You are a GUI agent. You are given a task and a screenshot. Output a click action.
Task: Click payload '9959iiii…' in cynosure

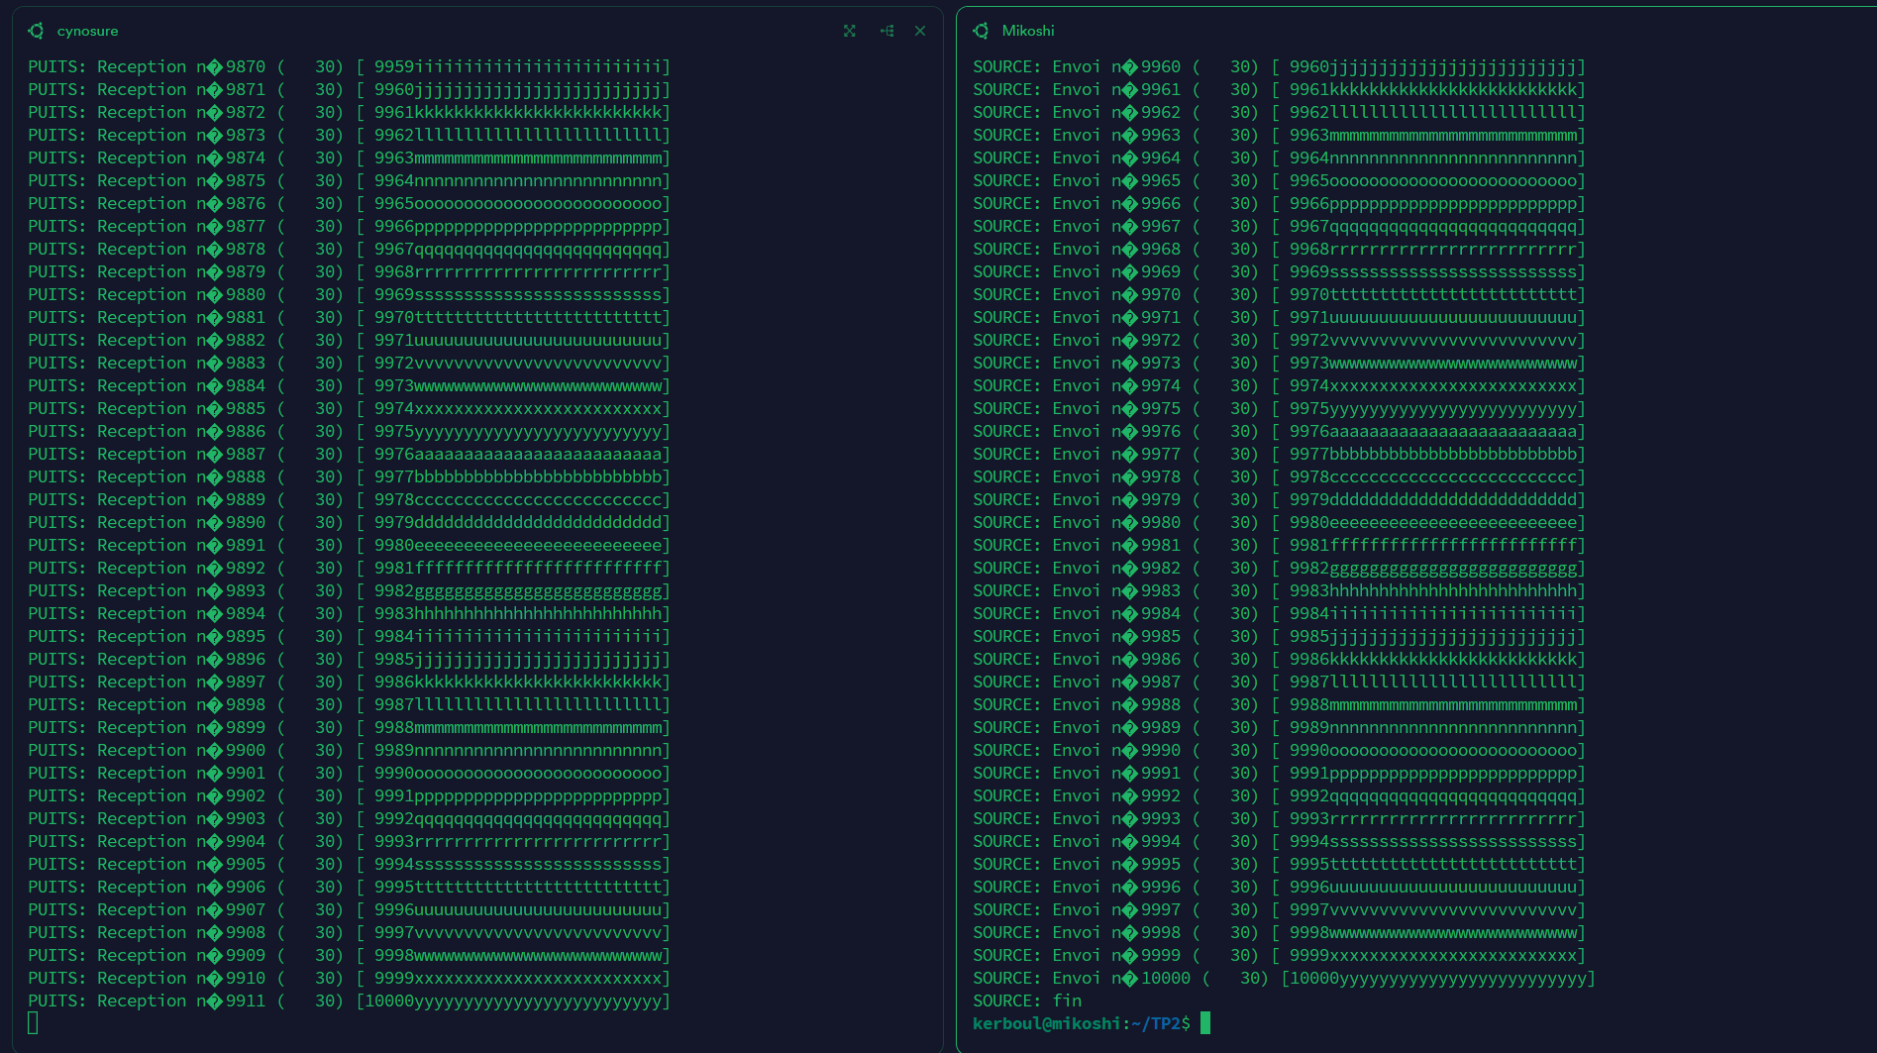[x=518, y=66]
